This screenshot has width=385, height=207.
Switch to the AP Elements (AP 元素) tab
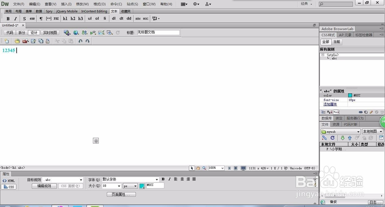pos(345,35)
